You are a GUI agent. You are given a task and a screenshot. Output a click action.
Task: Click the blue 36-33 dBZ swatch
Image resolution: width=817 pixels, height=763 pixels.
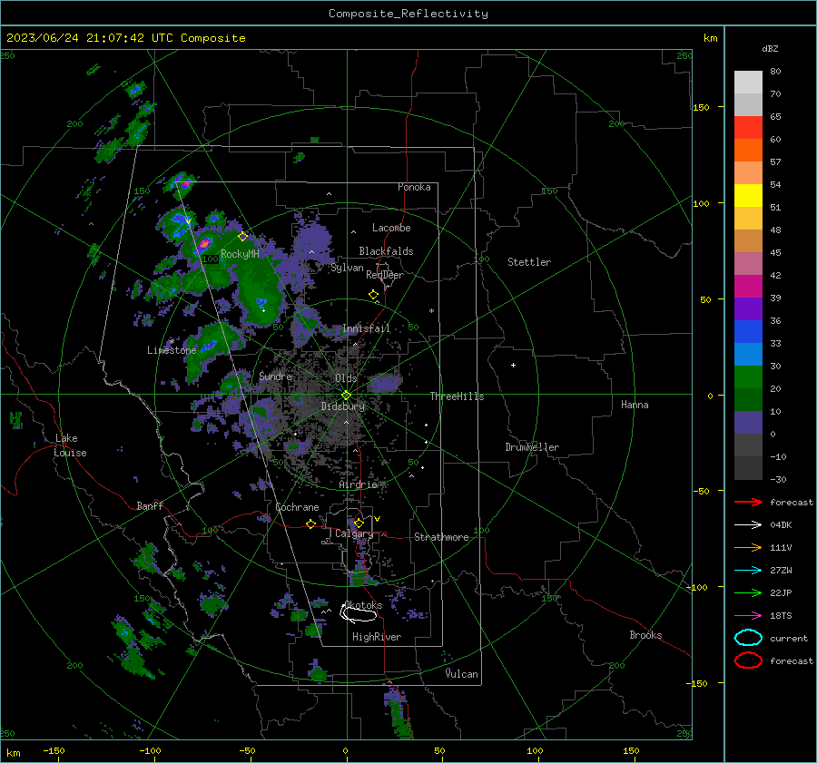748,332
